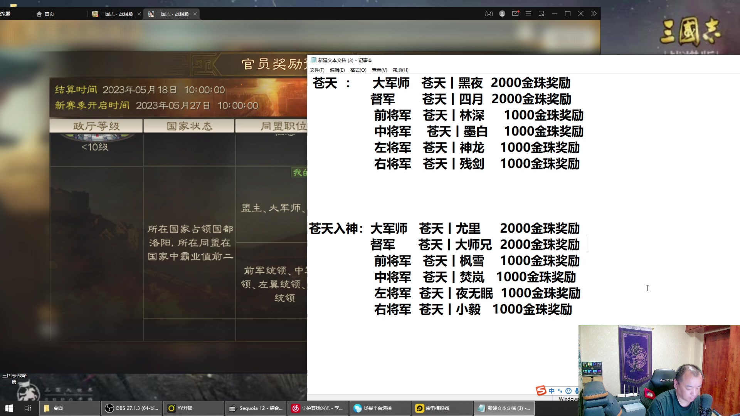Click the shrink-window icon in emulator title bar
The image size is (740, 416).
click(x=542, y=13)
